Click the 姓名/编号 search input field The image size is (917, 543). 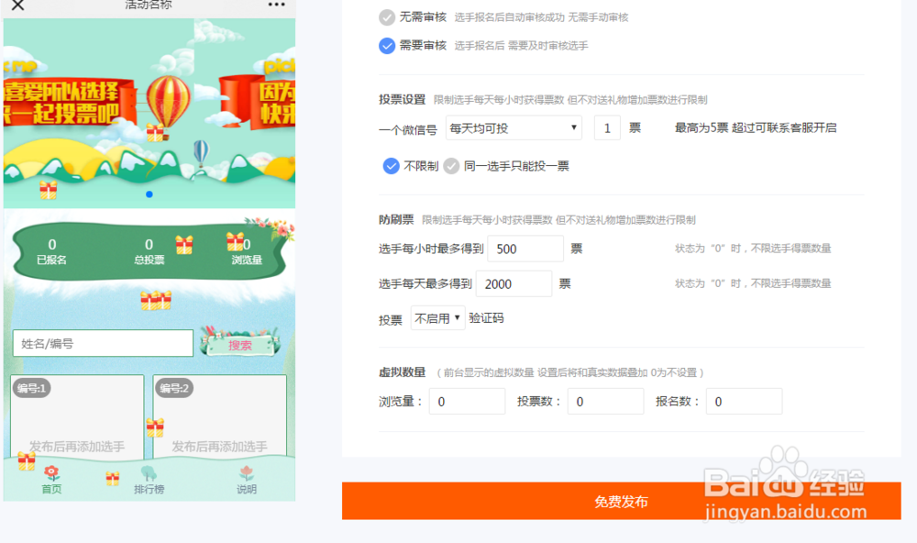(101, 342)
